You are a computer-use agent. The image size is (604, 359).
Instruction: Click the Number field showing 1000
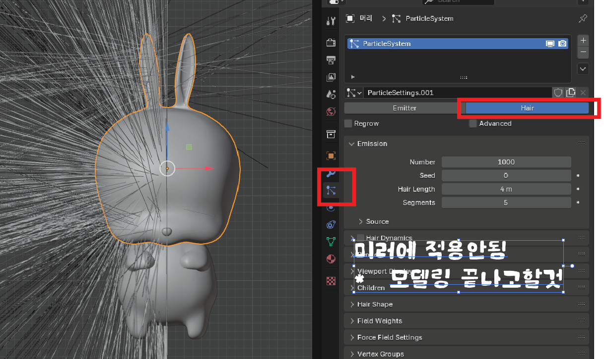coord(506,162)
